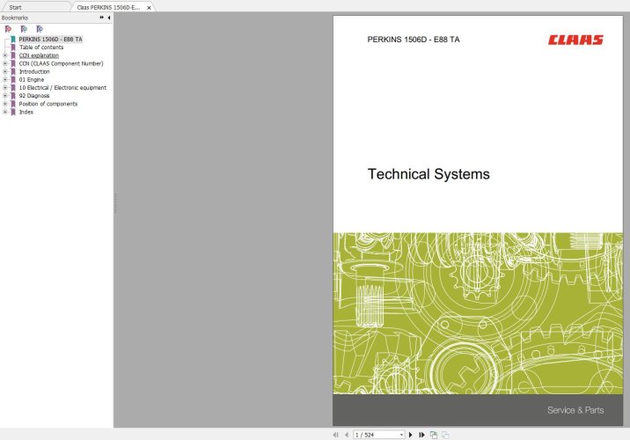
Task: Open the CCN explanation bookmark link
Action: (x=39, y=55)
